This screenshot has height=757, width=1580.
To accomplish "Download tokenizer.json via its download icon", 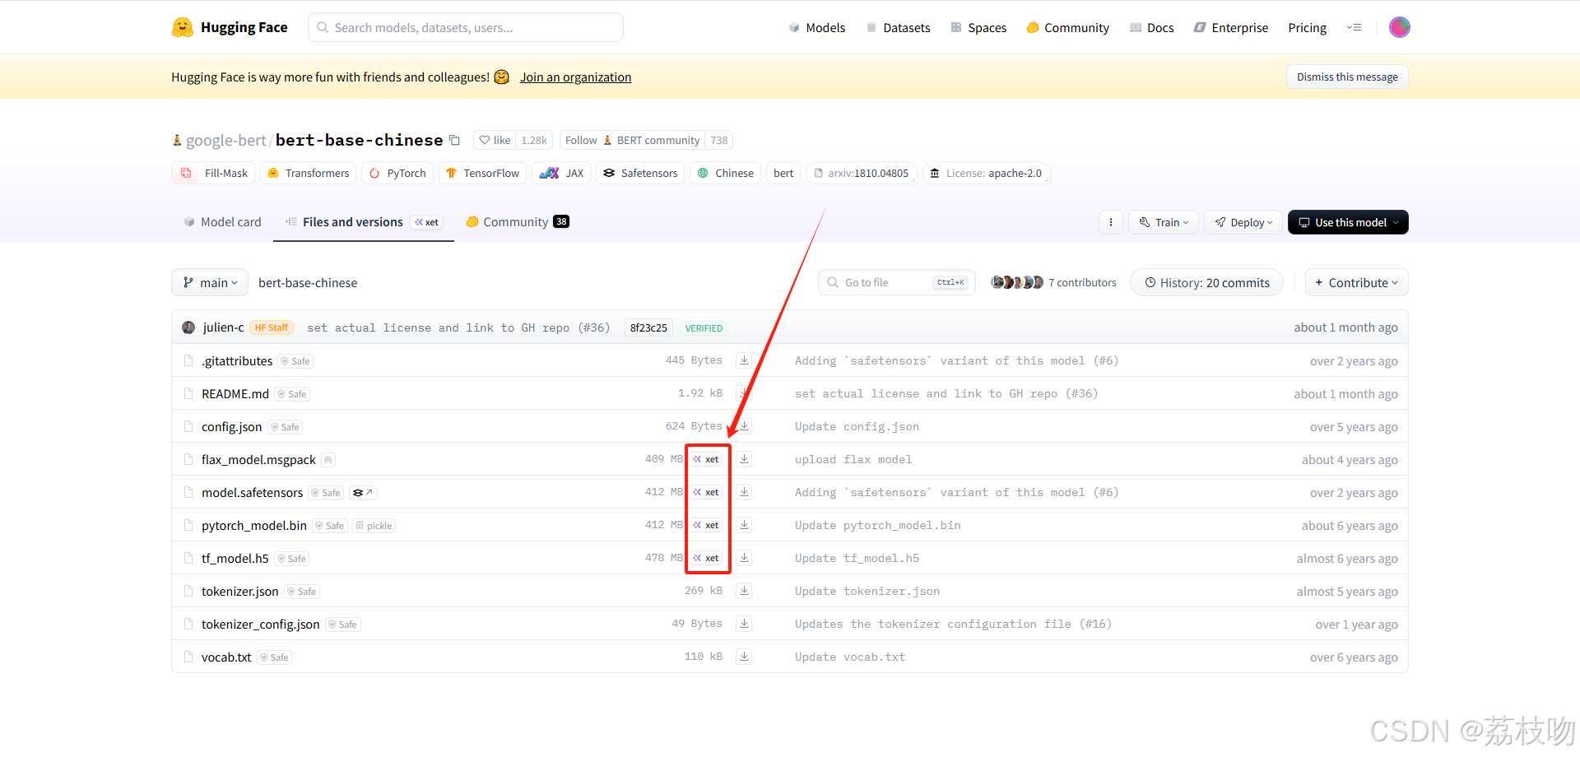I will pos(744,591).
